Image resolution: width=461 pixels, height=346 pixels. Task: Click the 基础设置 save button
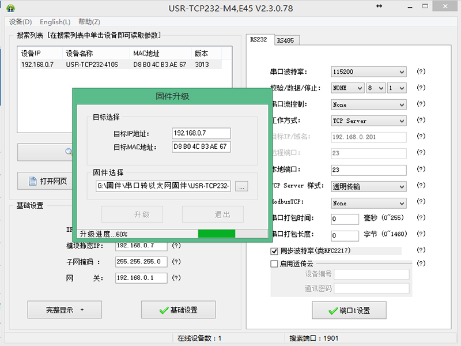click(178, 310)
